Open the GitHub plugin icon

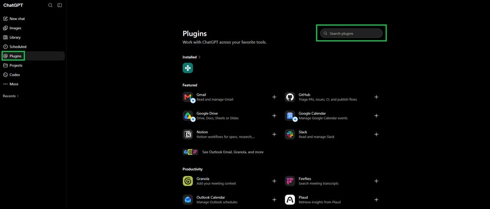290,97
